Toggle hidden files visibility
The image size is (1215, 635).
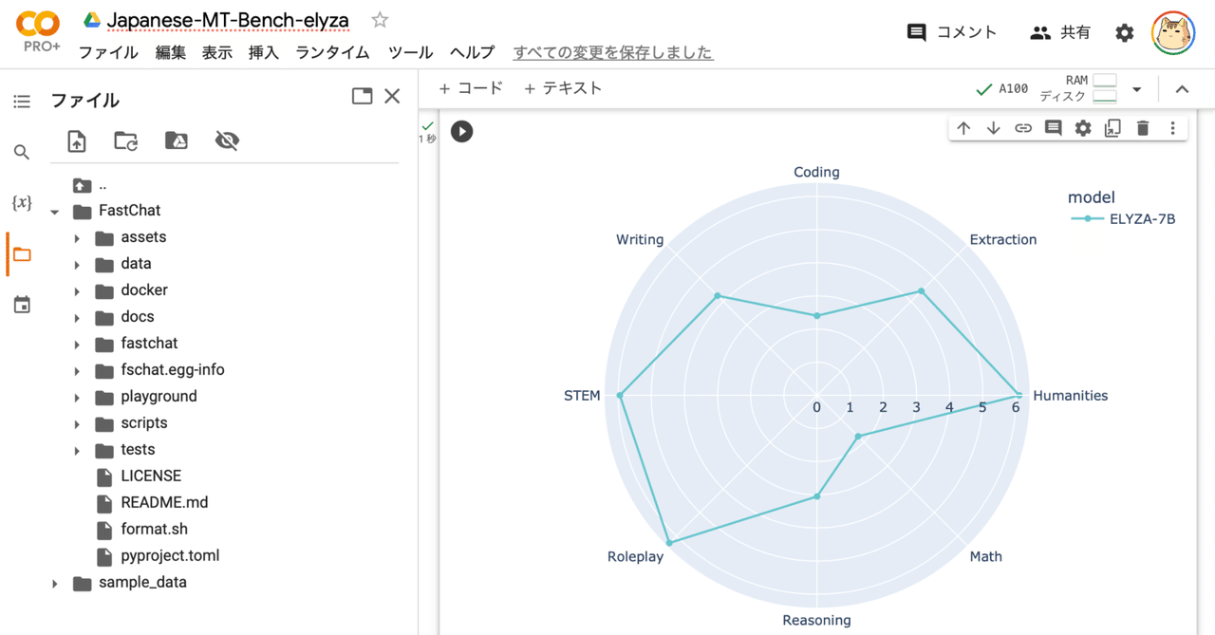(x=226, y=140)
